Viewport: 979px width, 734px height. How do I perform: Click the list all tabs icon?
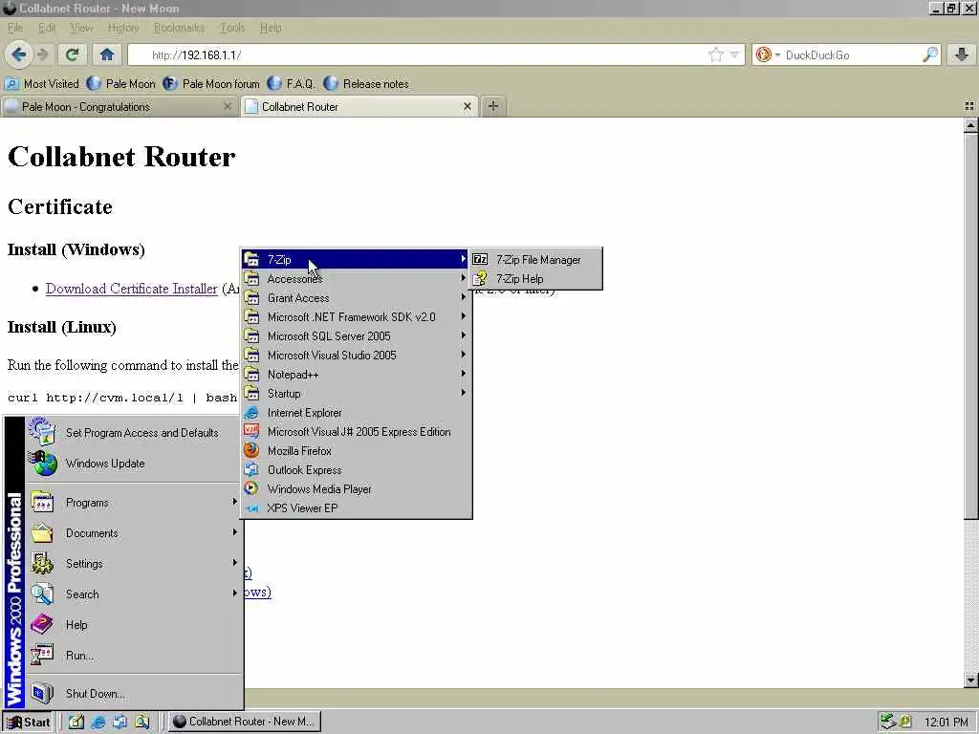point(969,107)
